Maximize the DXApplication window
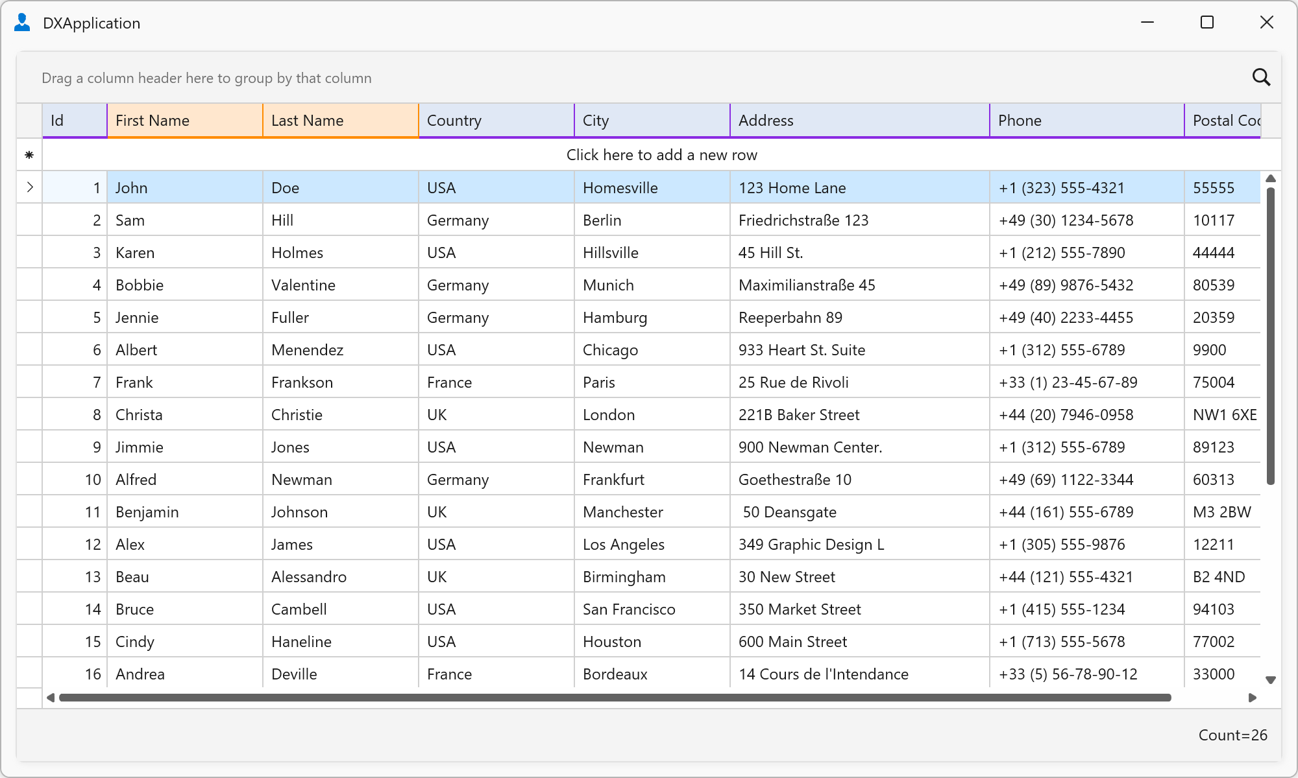 [x=1207, y=23]
